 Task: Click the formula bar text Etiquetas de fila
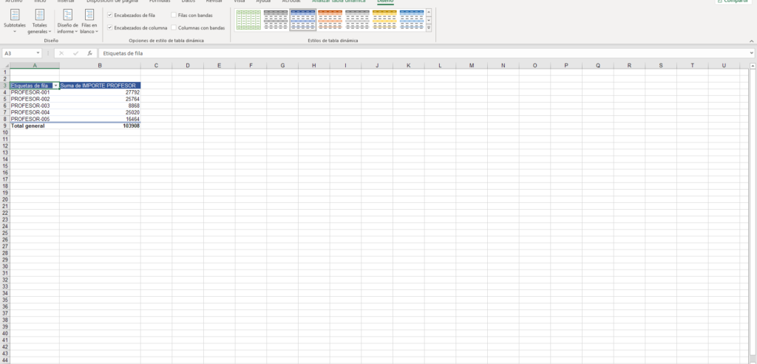[x=123, y=53]
